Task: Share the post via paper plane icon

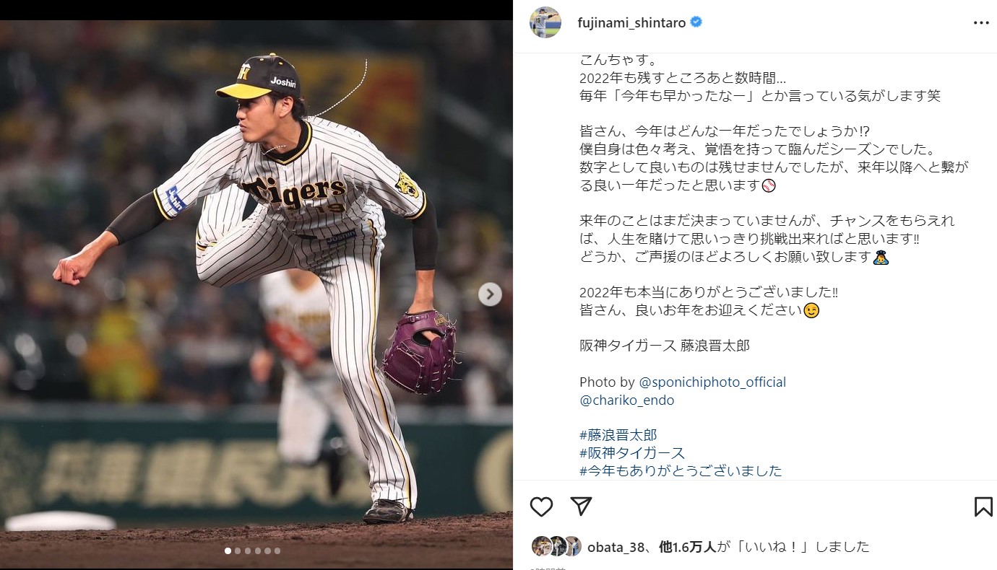Action: (x=582, y=507)
